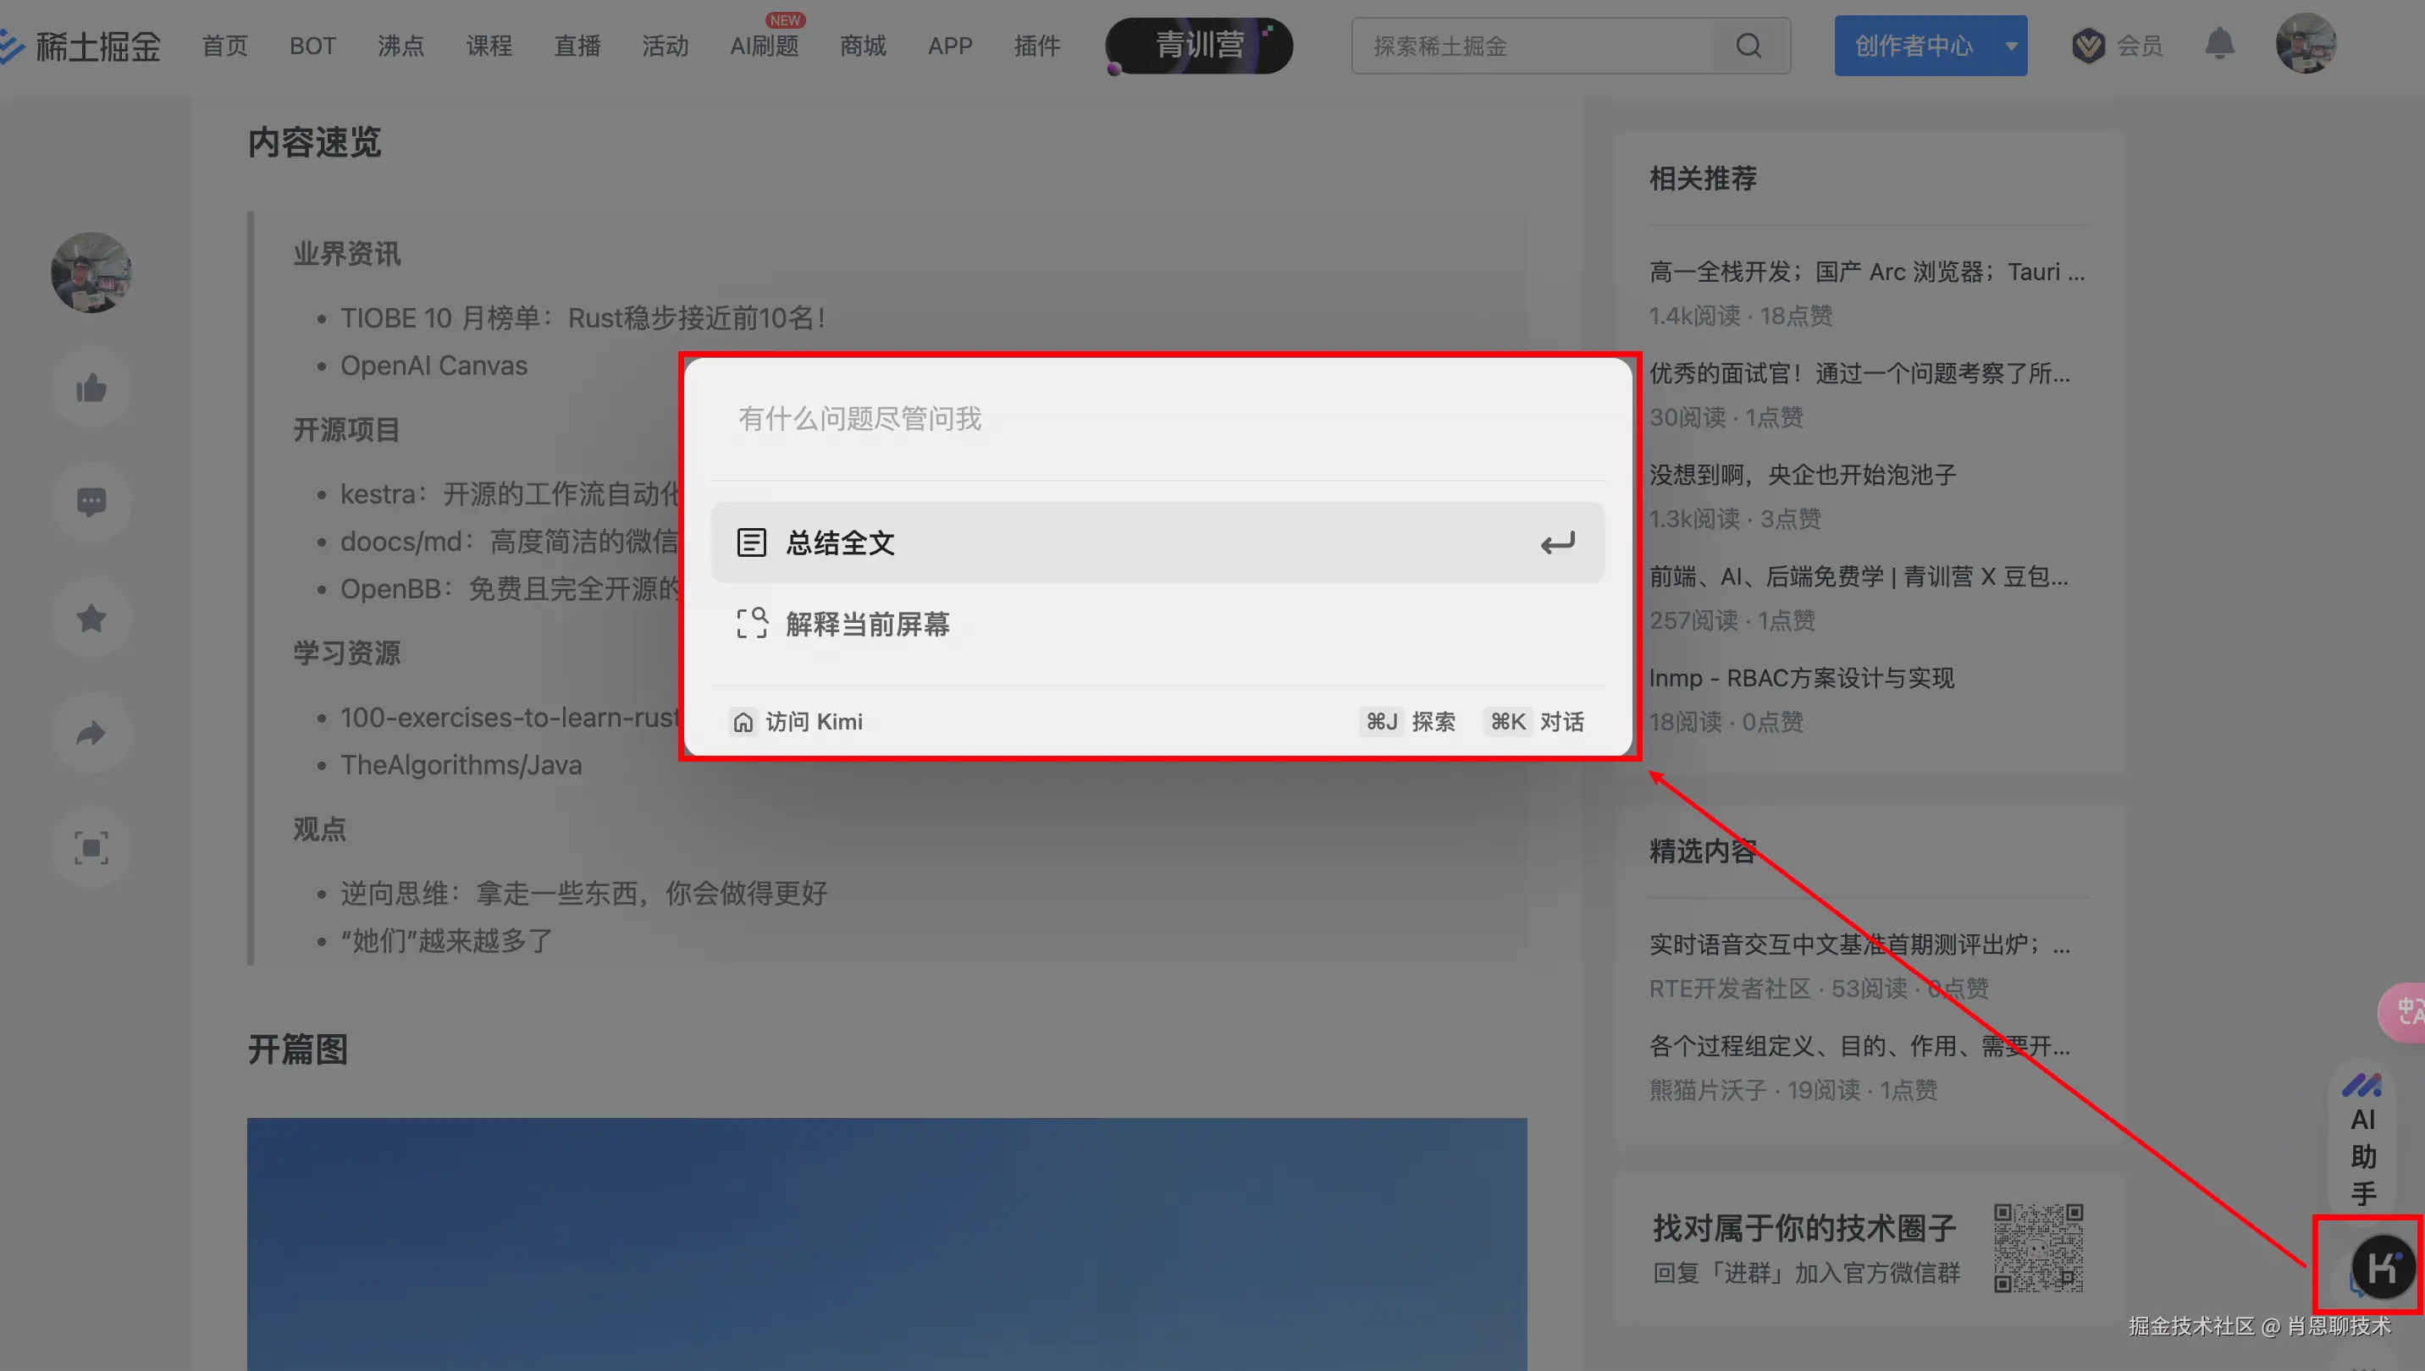Expand the 创作者中心 dropdown arrow
Viewport: 2425px width, 1371px height.
[x=2012, y=47]
